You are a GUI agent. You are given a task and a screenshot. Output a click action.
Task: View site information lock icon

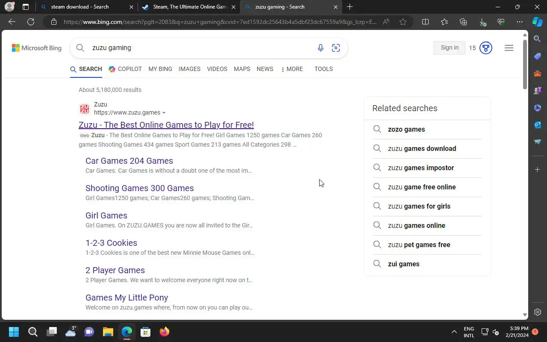tap(54, 22)
